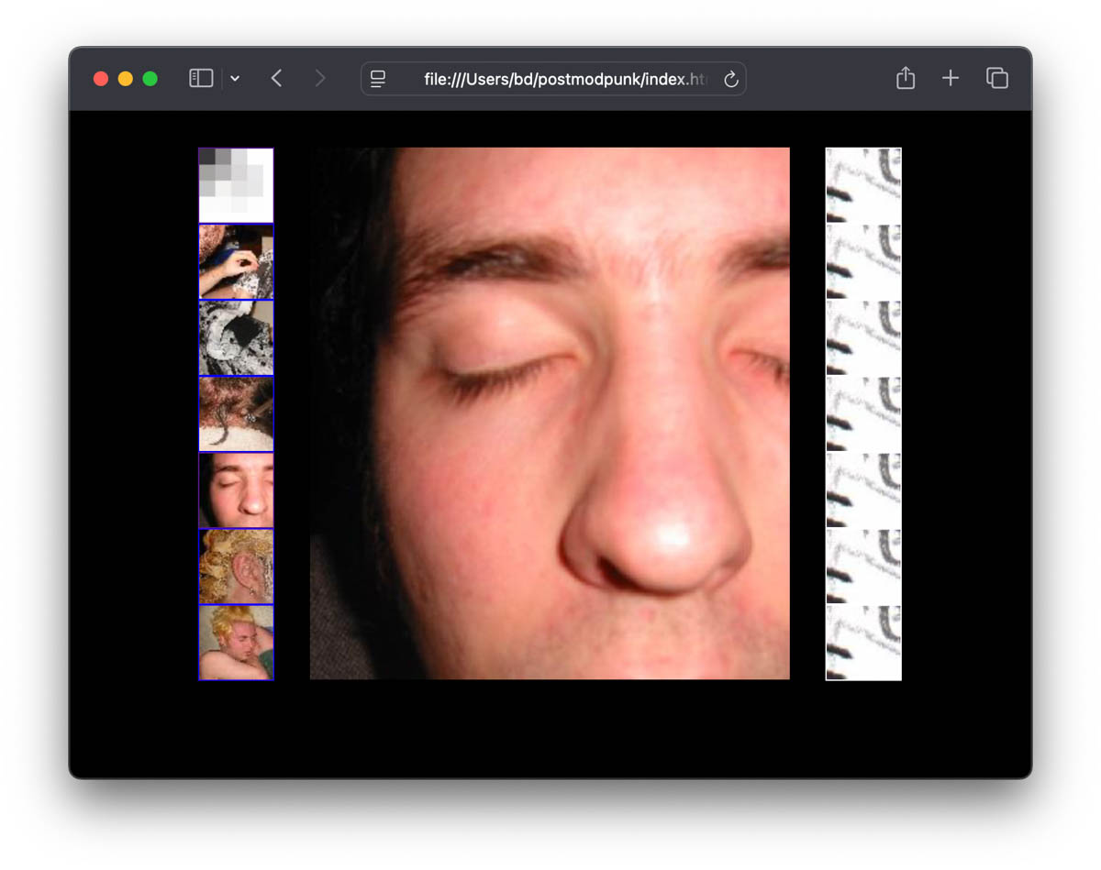
Task: Open the large face image in center
Action: (x=550, y=413)
